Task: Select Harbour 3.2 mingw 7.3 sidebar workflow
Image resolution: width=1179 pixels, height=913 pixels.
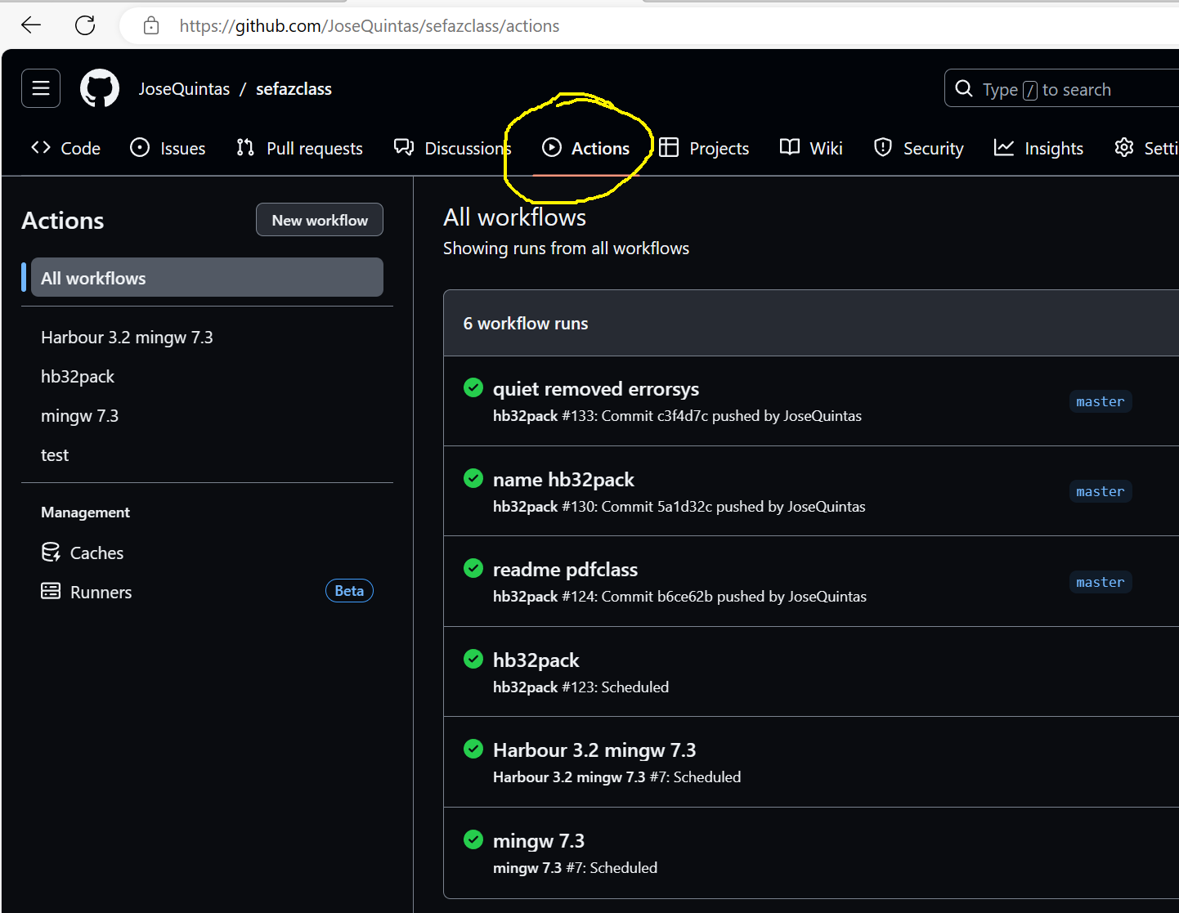Action: [x=127, y=338]
